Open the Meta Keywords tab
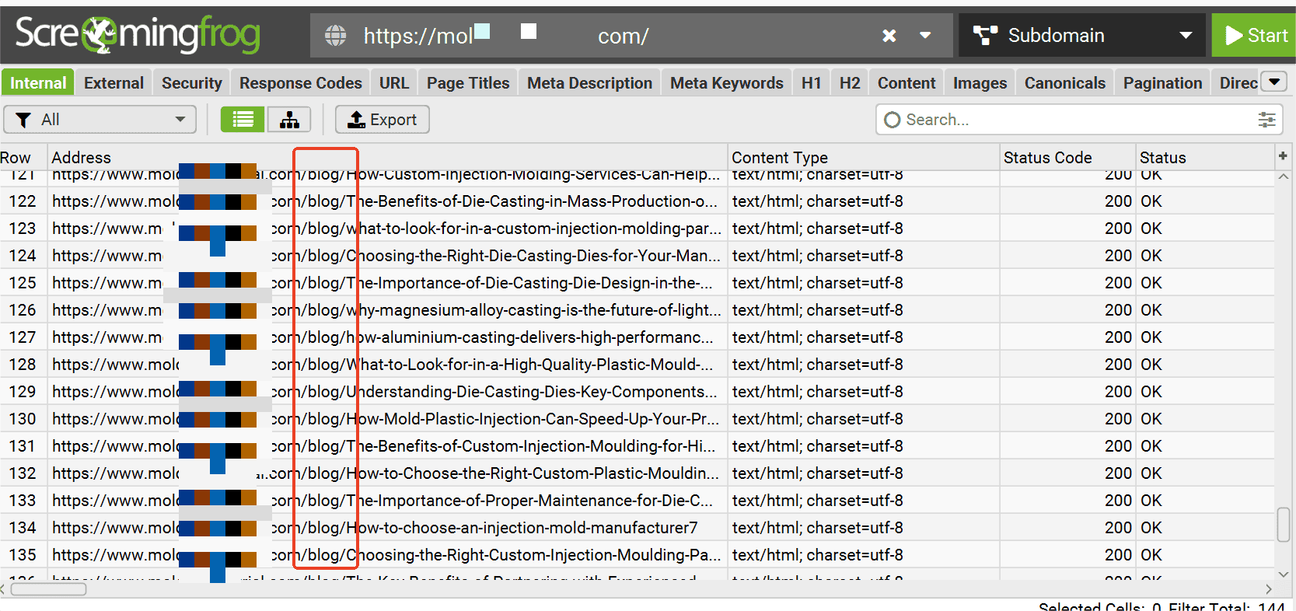Image resolution: width=1296 pixels, height=611 pixels. tap(727, 82)
